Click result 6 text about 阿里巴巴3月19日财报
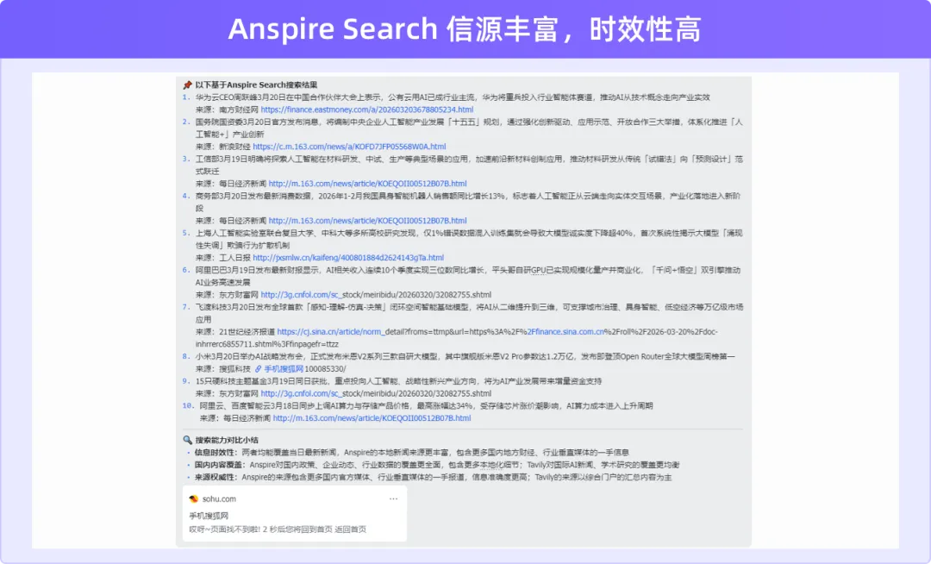The image size is (931, 564). [468, 276]
